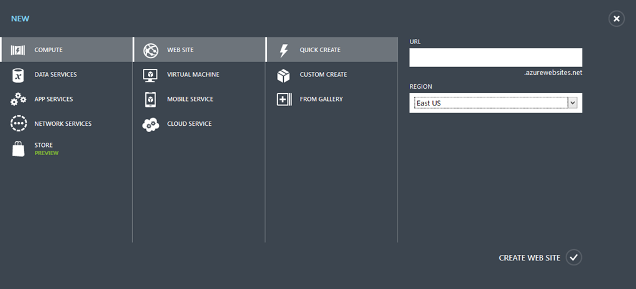
Task: Focus the URL input field
Action: click(496, 58)
